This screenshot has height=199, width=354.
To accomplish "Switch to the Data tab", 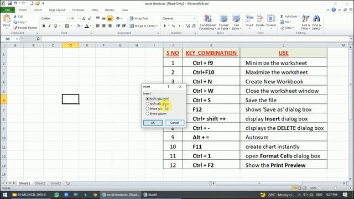I will tap(95, 10).
